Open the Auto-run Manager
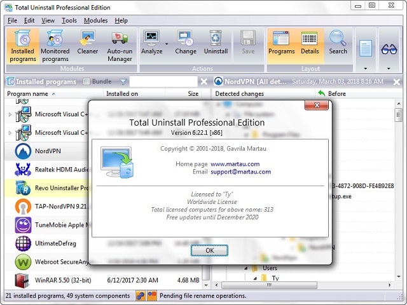407x305 pixels. pos(120,46)
